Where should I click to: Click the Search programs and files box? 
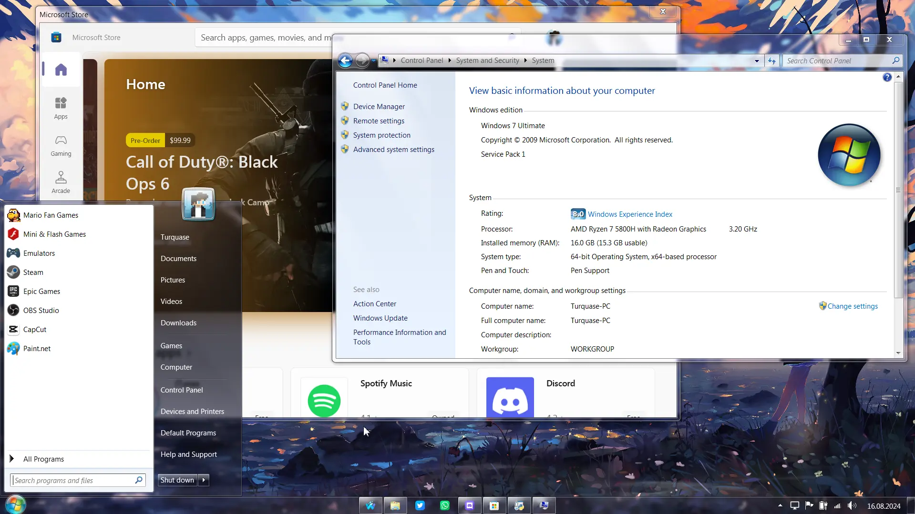[x=78, y=480]
